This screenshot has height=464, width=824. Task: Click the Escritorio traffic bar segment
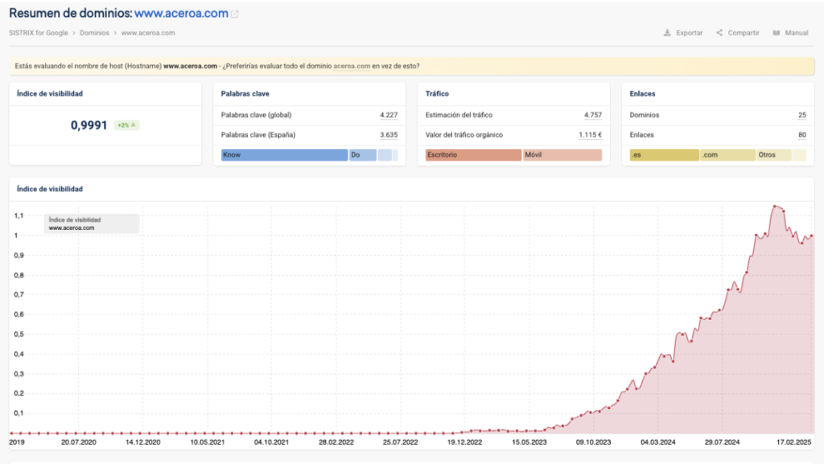[473, 155]
